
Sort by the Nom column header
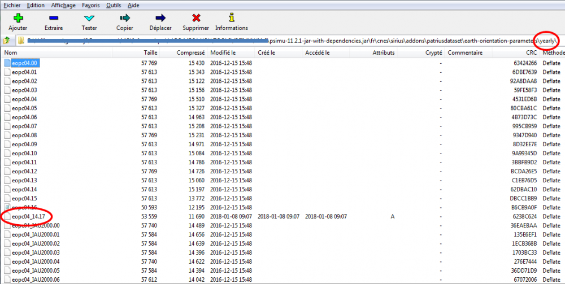click(x=11, y=53)
